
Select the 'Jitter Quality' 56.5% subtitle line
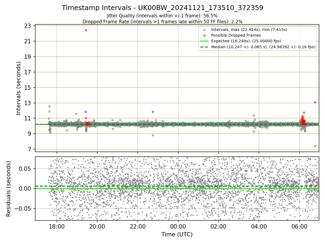pos(162,16)
